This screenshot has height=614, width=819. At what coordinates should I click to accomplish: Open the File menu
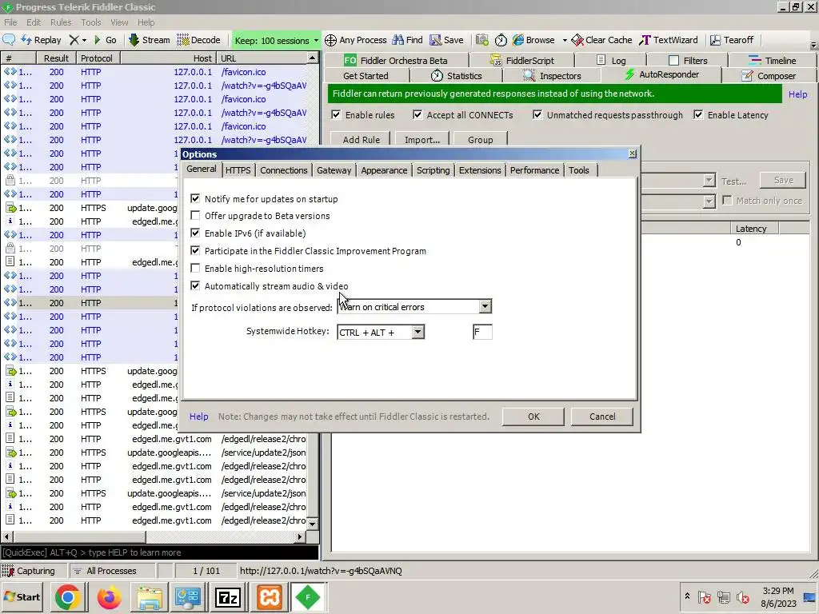[10, 22]
